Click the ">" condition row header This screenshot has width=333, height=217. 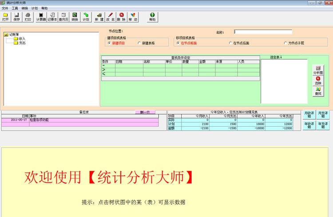coord(108,70)
